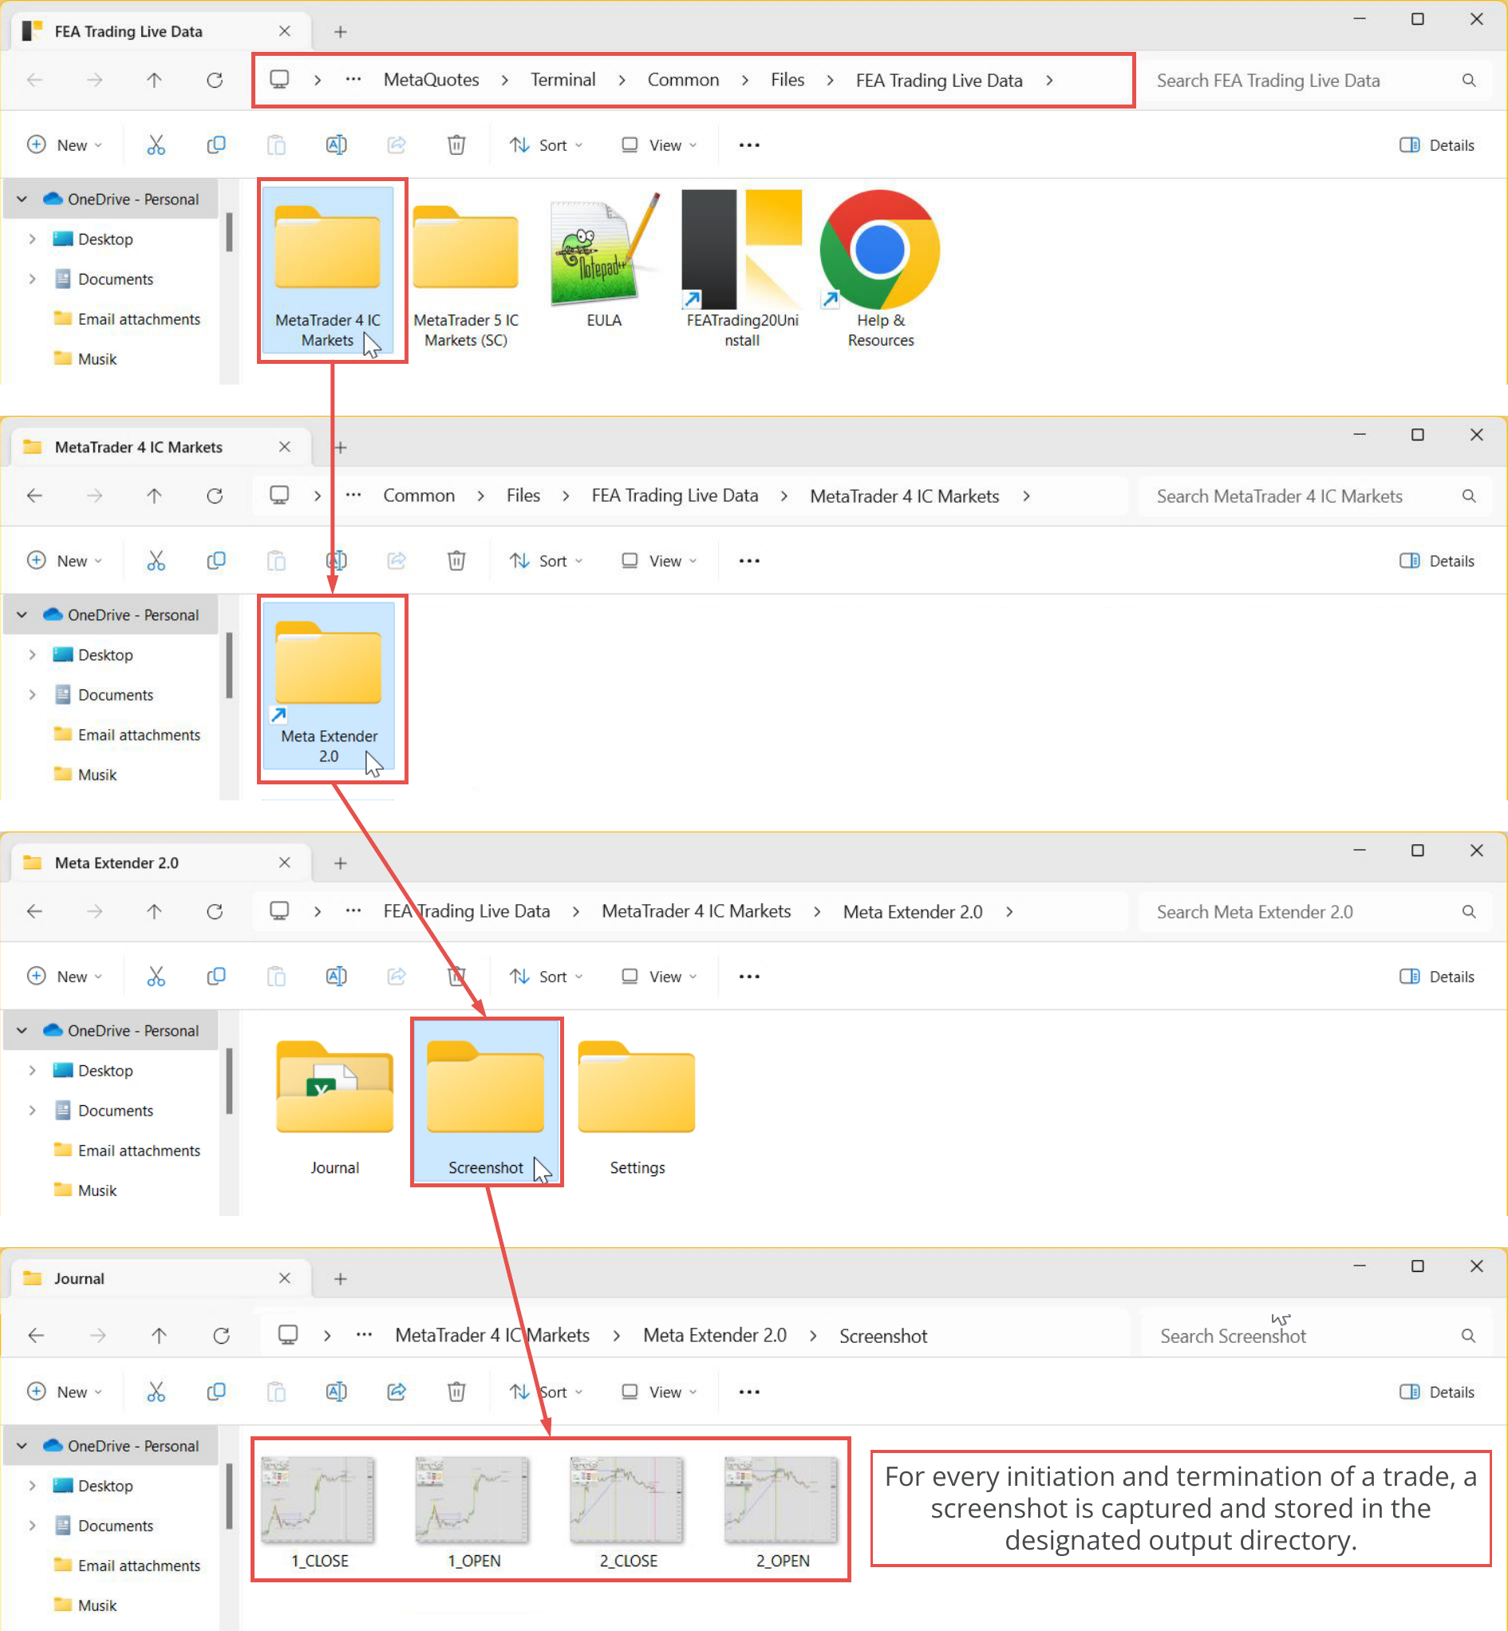Open the EULA Notepad++ file
This screenshot has height=1631, width=1508.
click(x=604, y=259)
